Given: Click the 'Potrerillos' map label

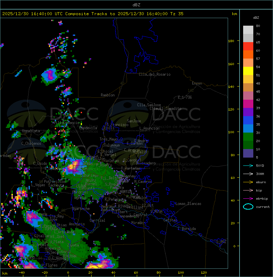Looking at the screenshot, I should click(x=55, y=182).
